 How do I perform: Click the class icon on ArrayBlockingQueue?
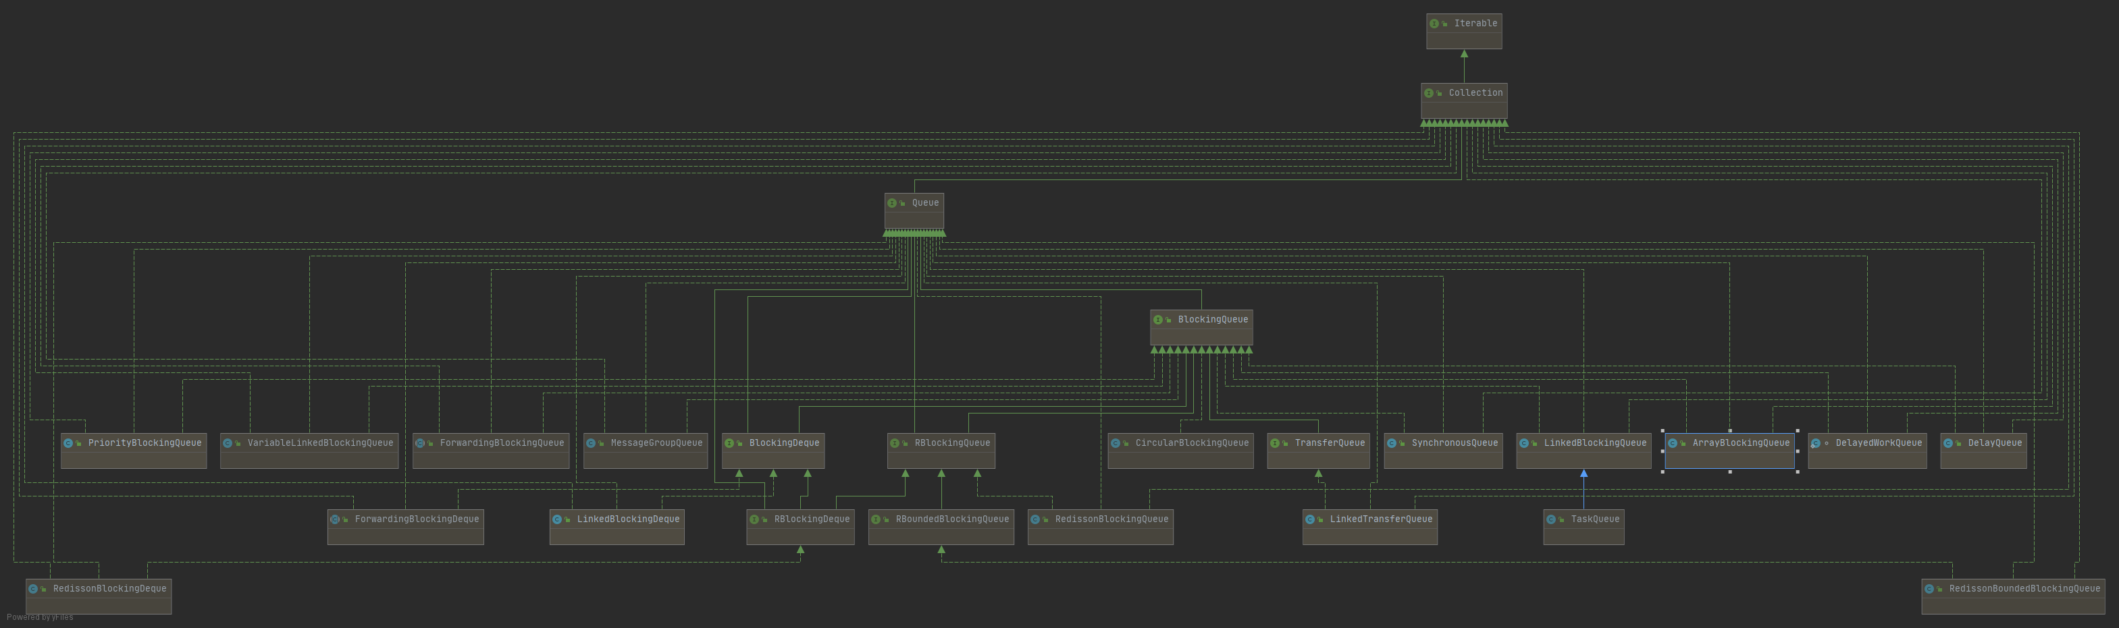(1673, 443)
